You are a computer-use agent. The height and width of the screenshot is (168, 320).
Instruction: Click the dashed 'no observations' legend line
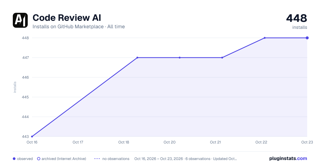pos(97,159)
